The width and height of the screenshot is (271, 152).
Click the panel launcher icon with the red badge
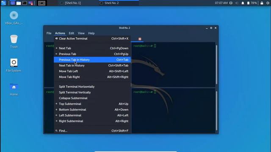[31, 3]
